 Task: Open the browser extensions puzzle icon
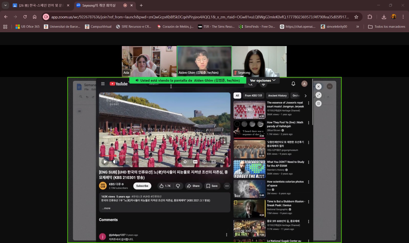370,17
